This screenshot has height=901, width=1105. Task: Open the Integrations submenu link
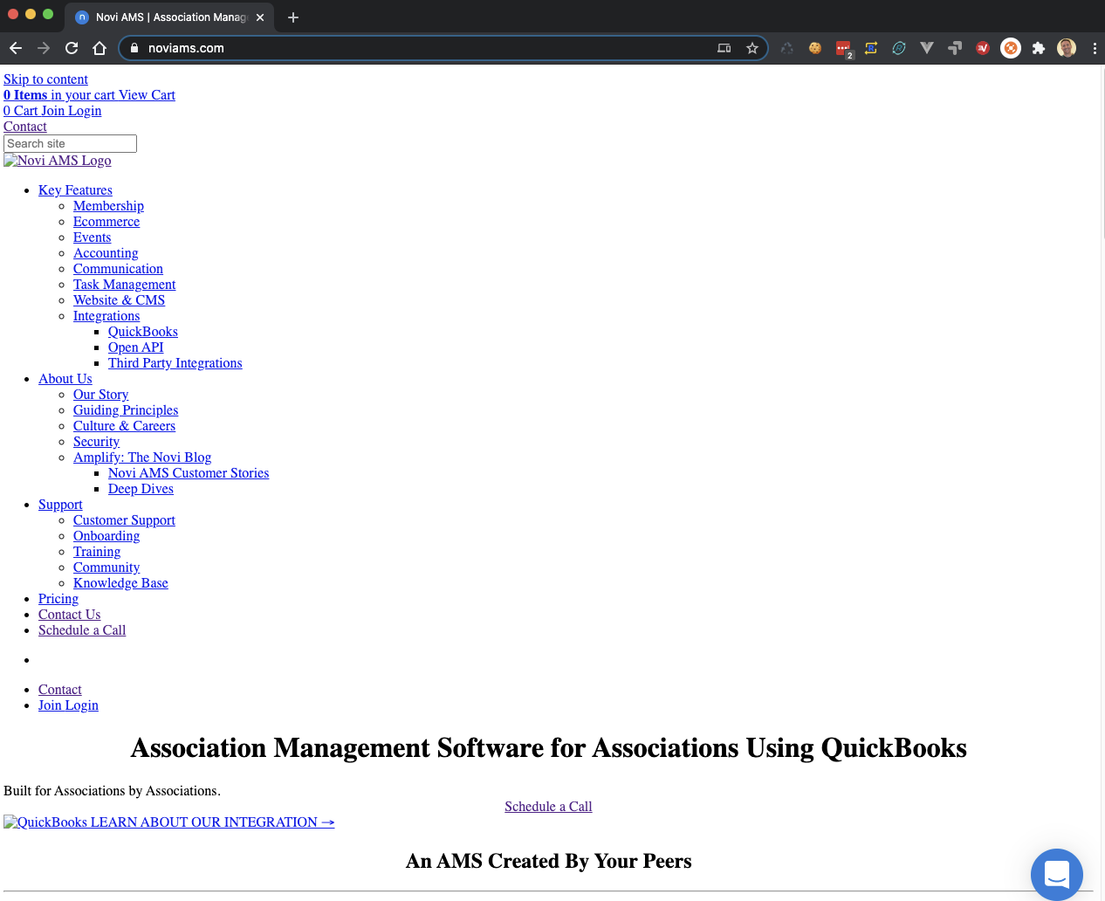point(106,316)
